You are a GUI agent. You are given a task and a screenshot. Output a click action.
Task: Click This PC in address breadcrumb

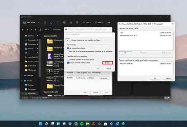tap(47, 30)
